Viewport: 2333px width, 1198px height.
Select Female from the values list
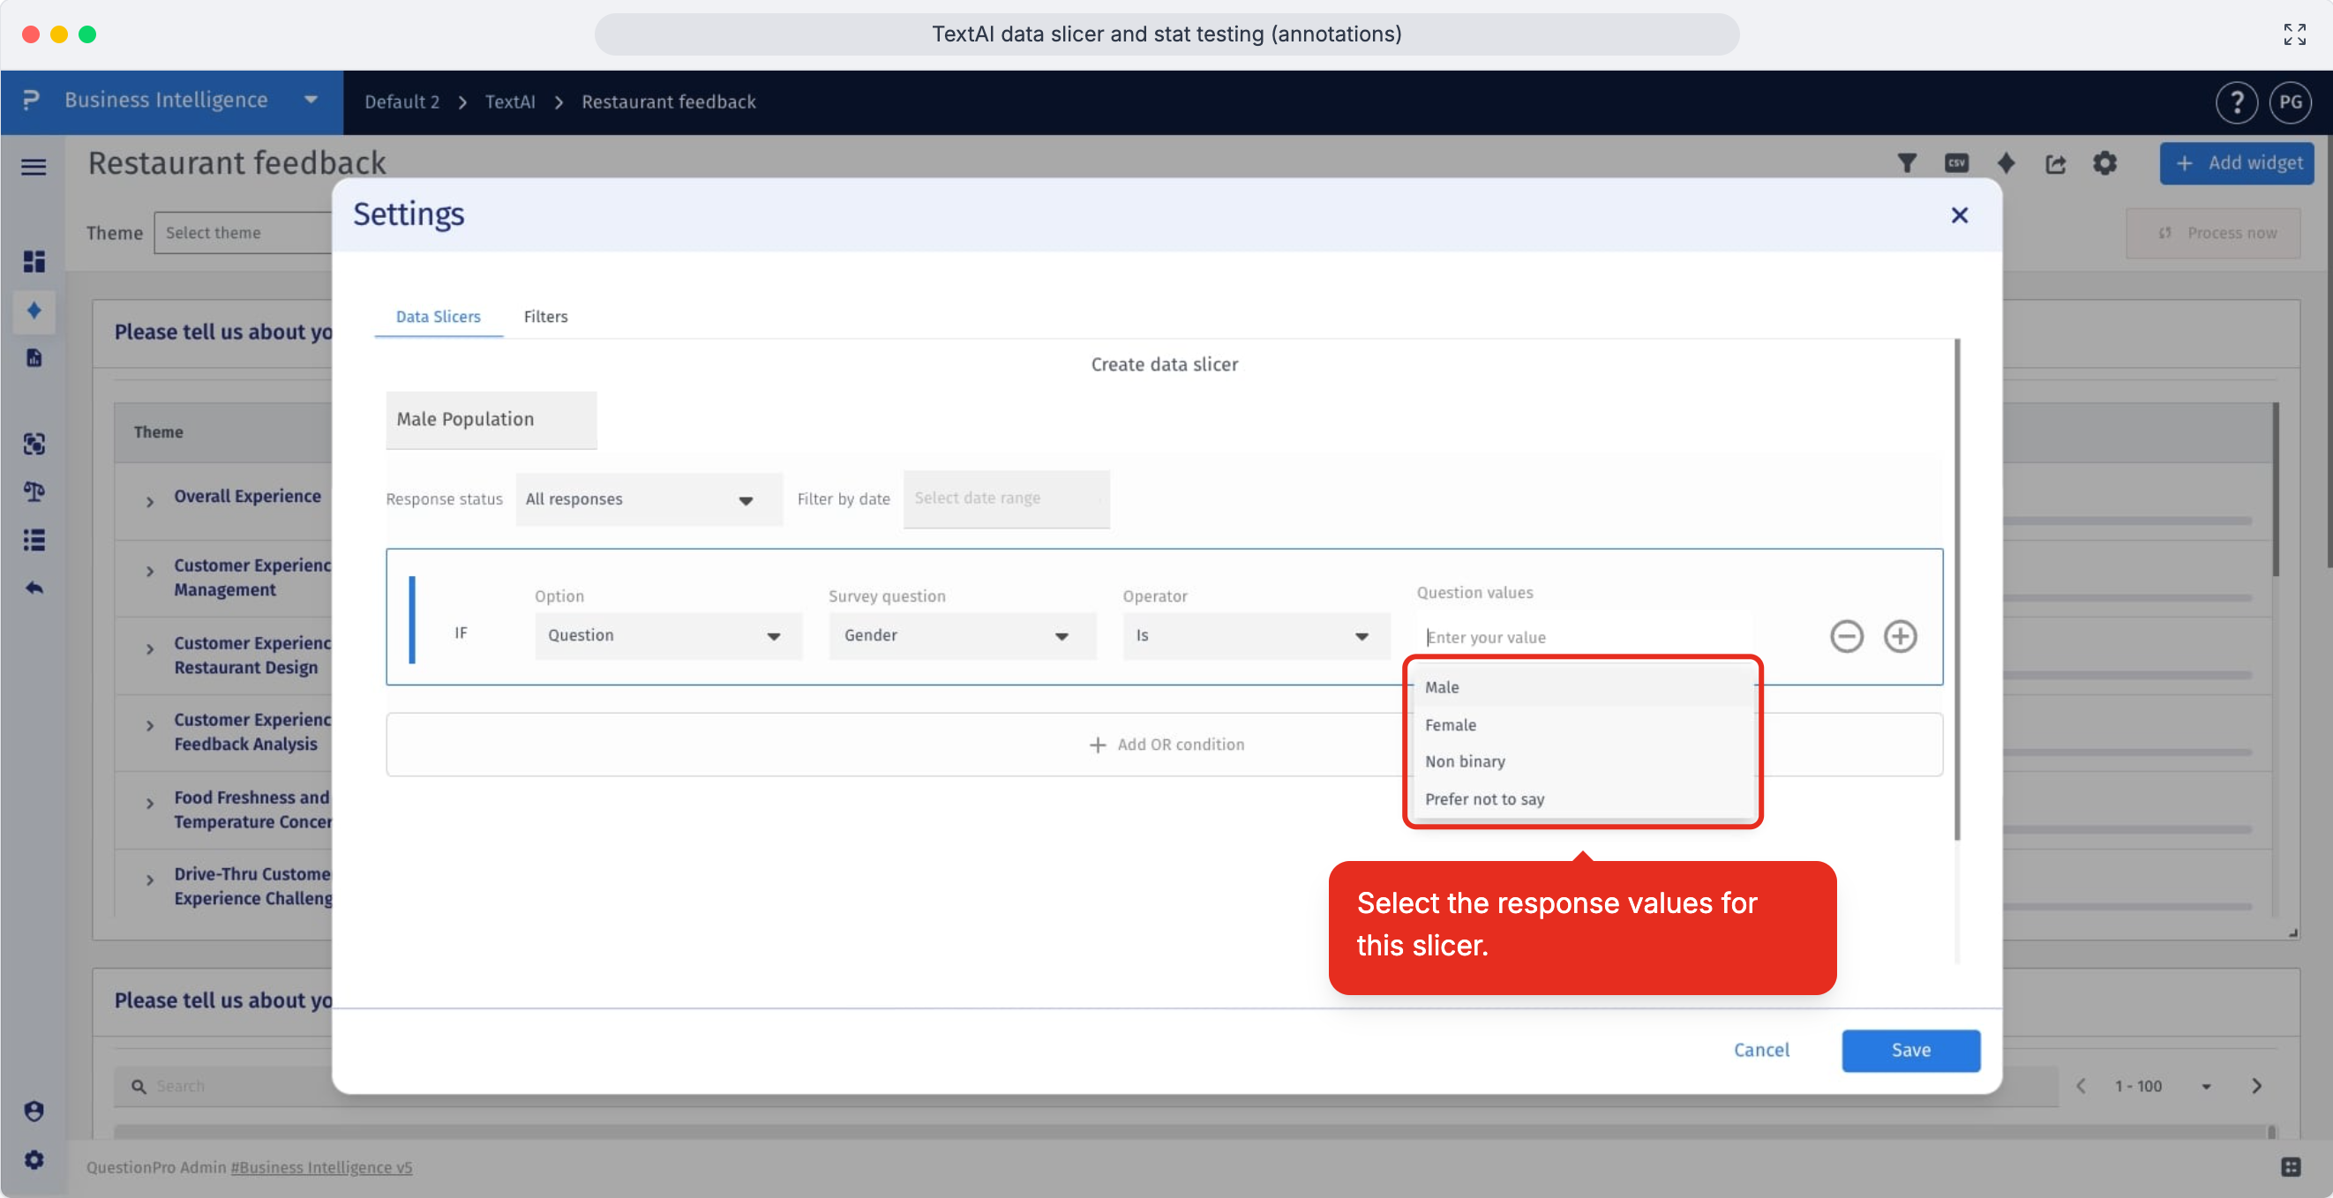pyautogui.click(x=1583, y=724)
